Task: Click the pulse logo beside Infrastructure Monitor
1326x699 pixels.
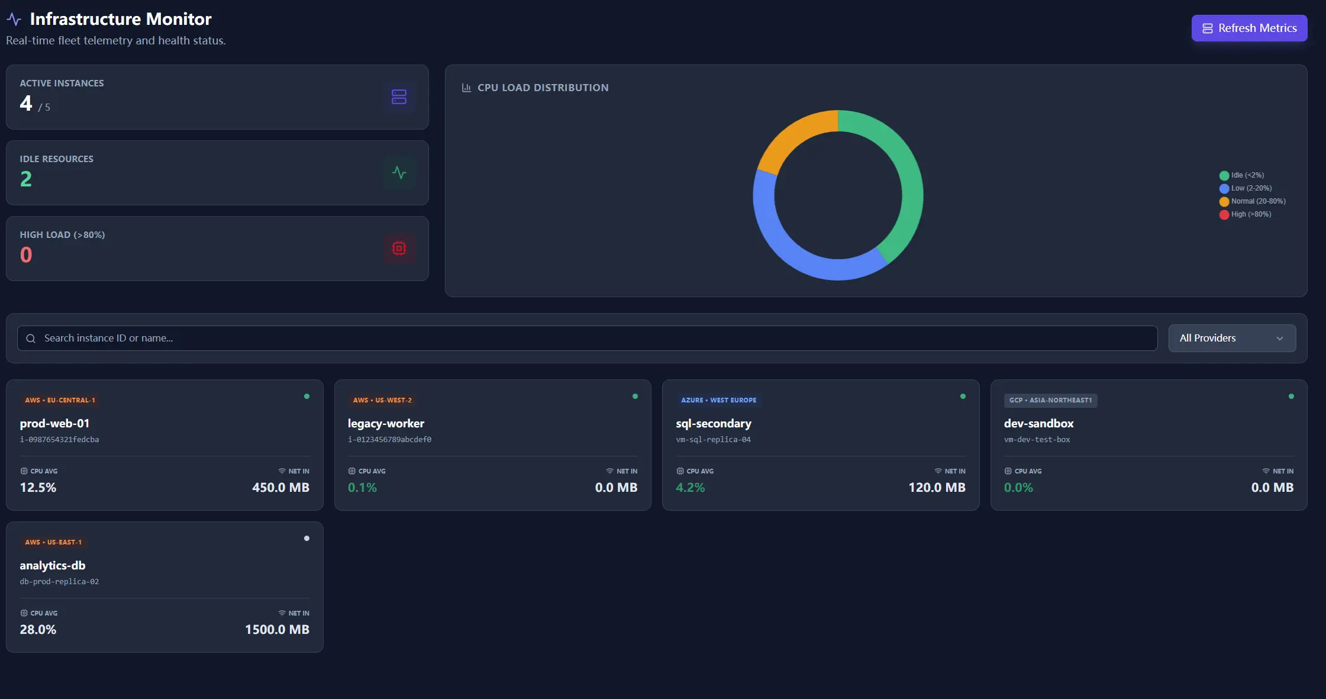Action: click(14, 19)
